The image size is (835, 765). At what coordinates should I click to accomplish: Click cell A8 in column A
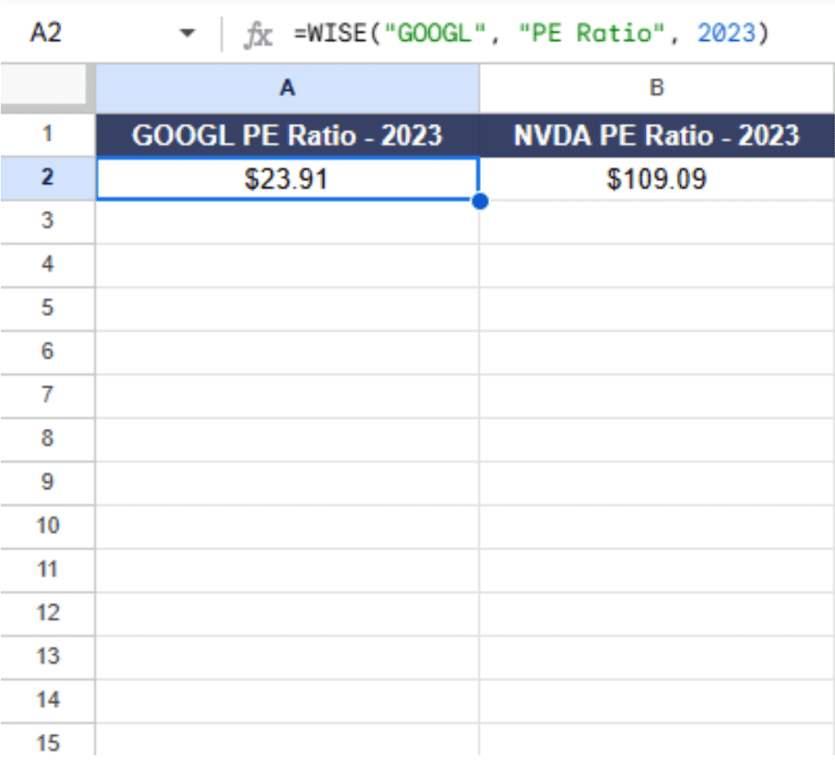click(287, 438)
